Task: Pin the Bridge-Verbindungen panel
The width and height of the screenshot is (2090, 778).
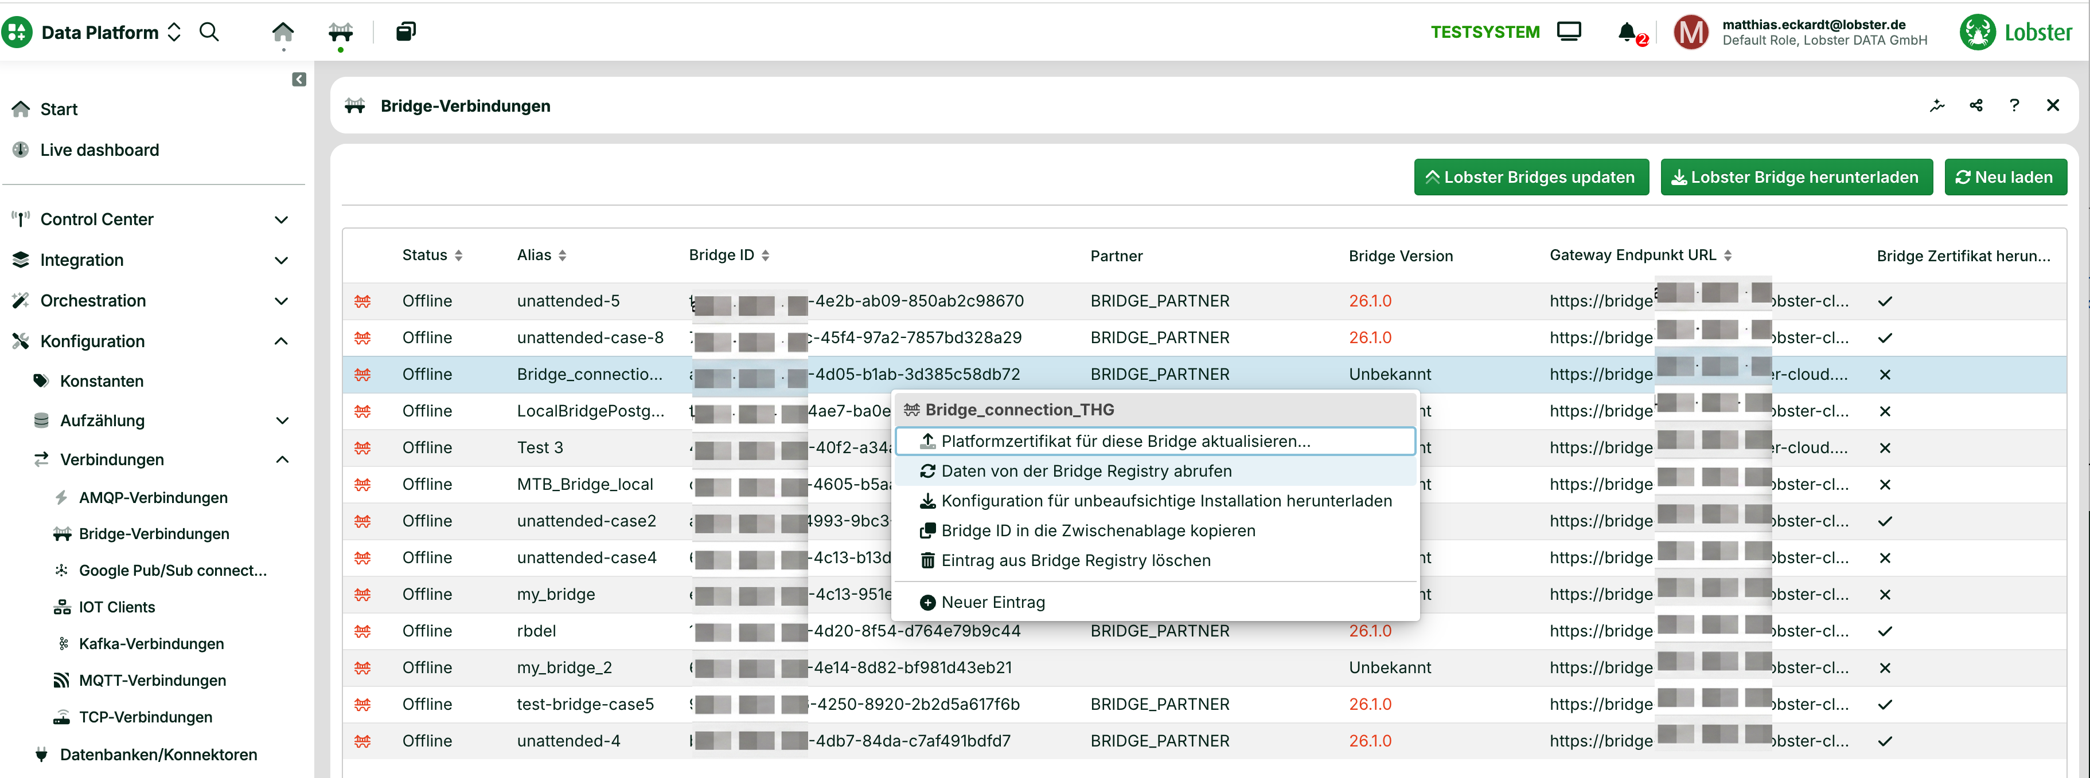Action: pos(1937,105)
